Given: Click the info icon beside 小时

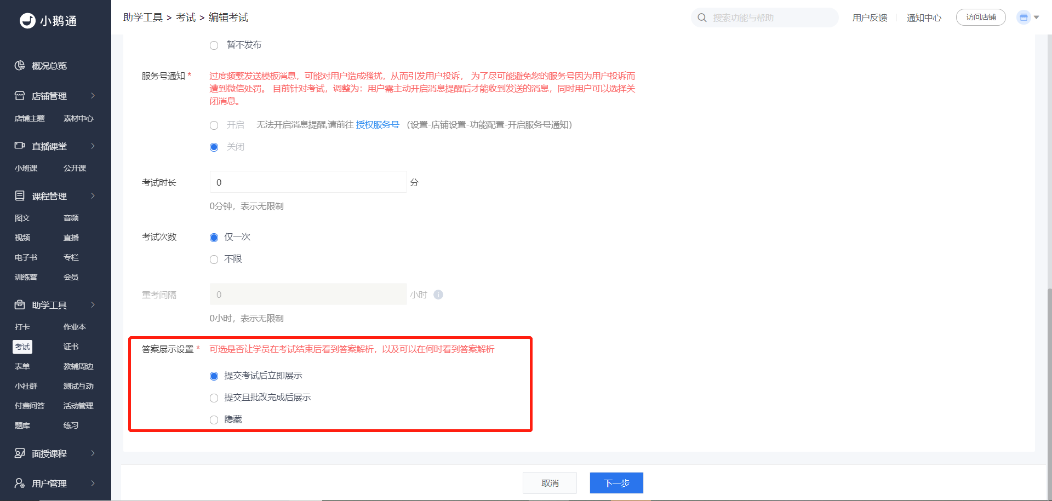Looking at the screenshot, I should click(438, 295).
